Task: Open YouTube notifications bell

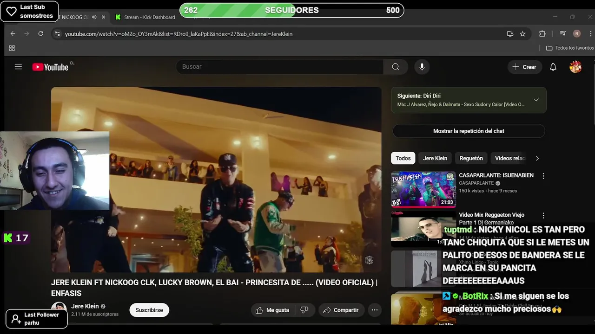Action: coord(553,67)
